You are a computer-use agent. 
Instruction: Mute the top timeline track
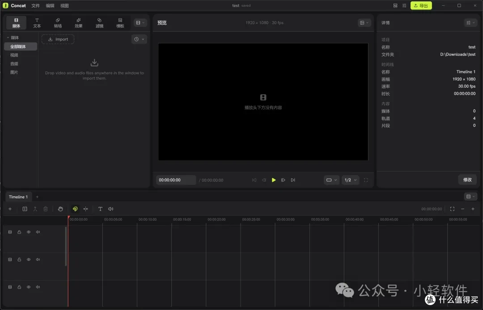[x=38, y=232]
